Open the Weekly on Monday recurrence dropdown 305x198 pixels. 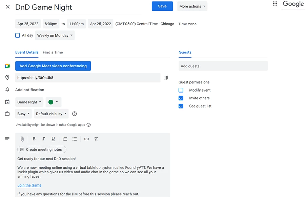click(x=55, y=35)
